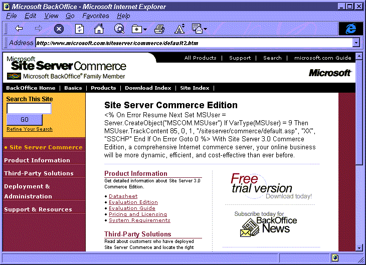Screen dimensions: 366x265
Task: Click the Microsoft logo
Action: click(x=330, y=73)
